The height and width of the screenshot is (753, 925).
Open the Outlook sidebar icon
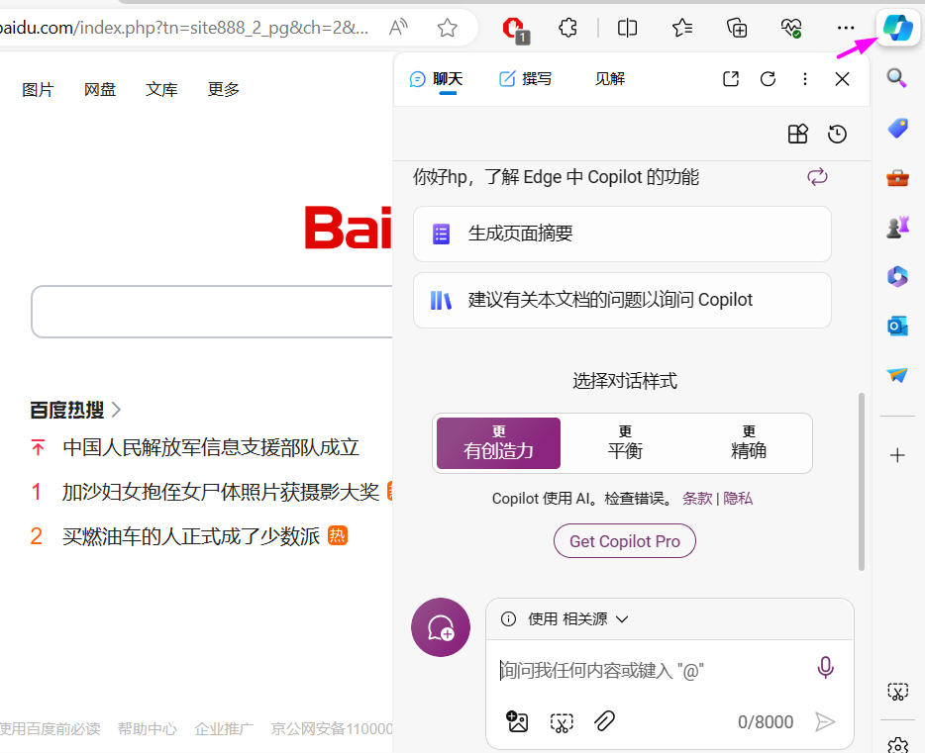coord(897,326)
